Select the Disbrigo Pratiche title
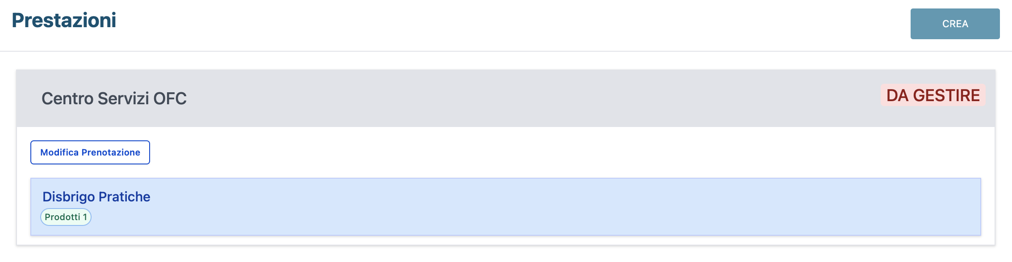This screenshot has width=1012, height=262. [x=96, y=196]
